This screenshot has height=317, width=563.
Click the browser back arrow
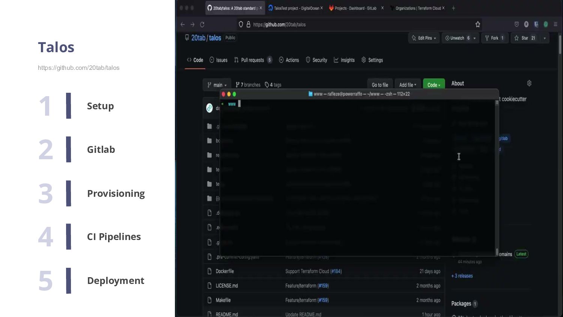(183, 24)
